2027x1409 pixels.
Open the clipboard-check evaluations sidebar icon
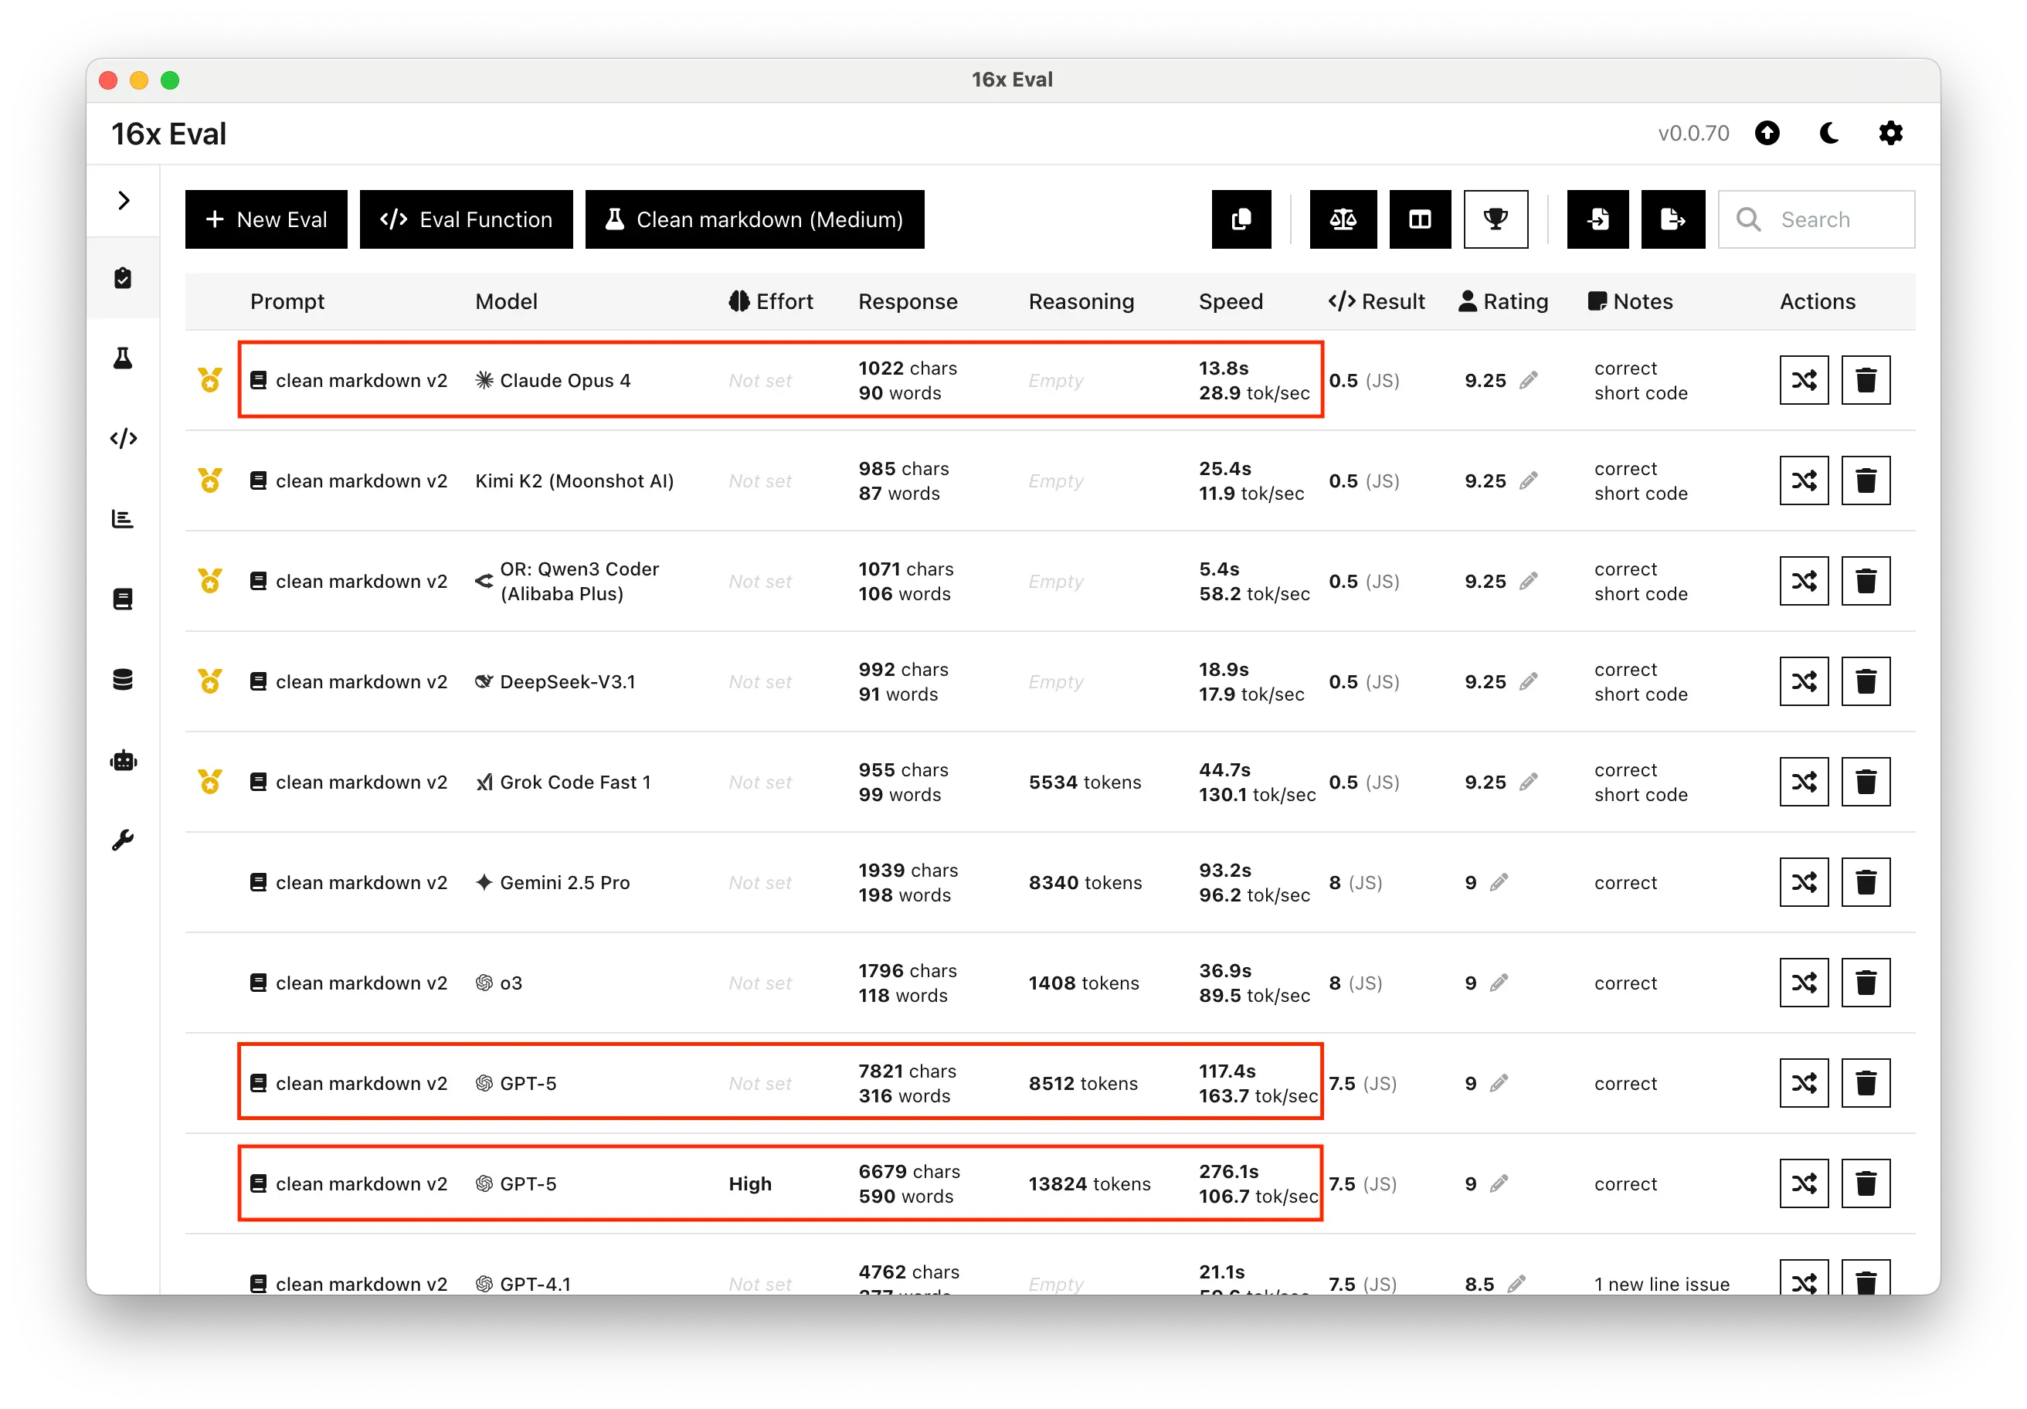click(x=123, y=278)
